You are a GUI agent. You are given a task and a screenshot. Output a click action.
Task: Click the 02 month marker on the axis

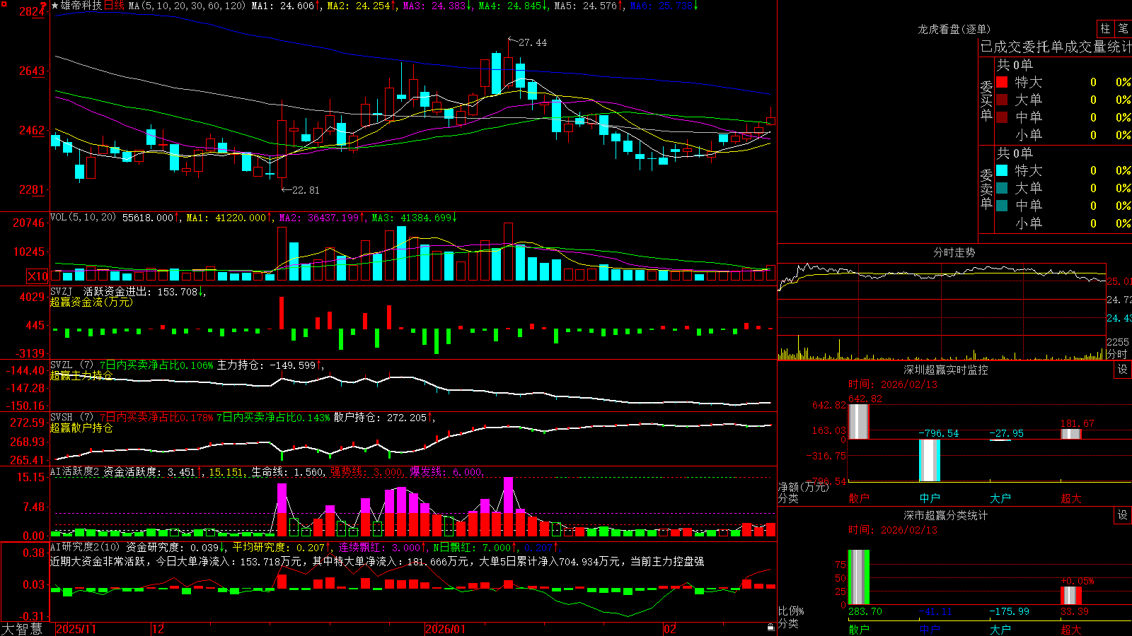pyautogui.click(x=669, y=629)
